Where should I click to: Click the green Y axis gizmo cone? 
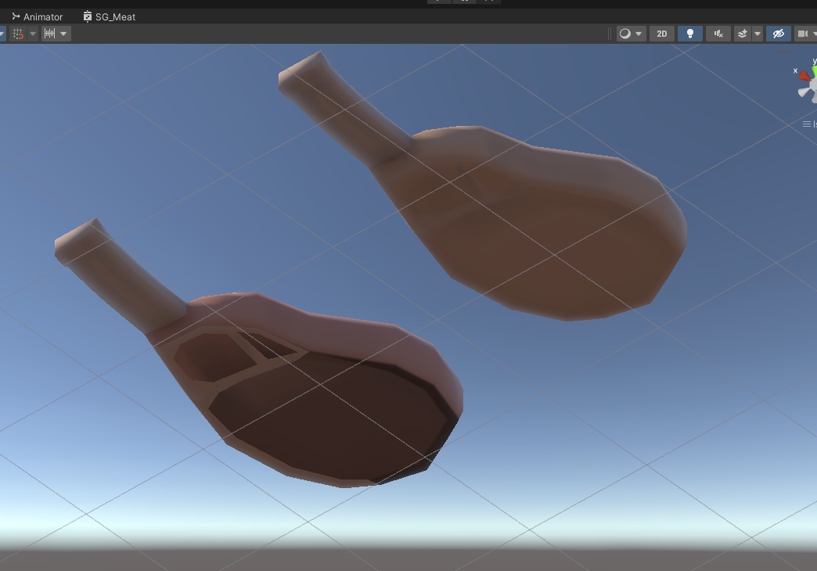click(x=814, y=71)
